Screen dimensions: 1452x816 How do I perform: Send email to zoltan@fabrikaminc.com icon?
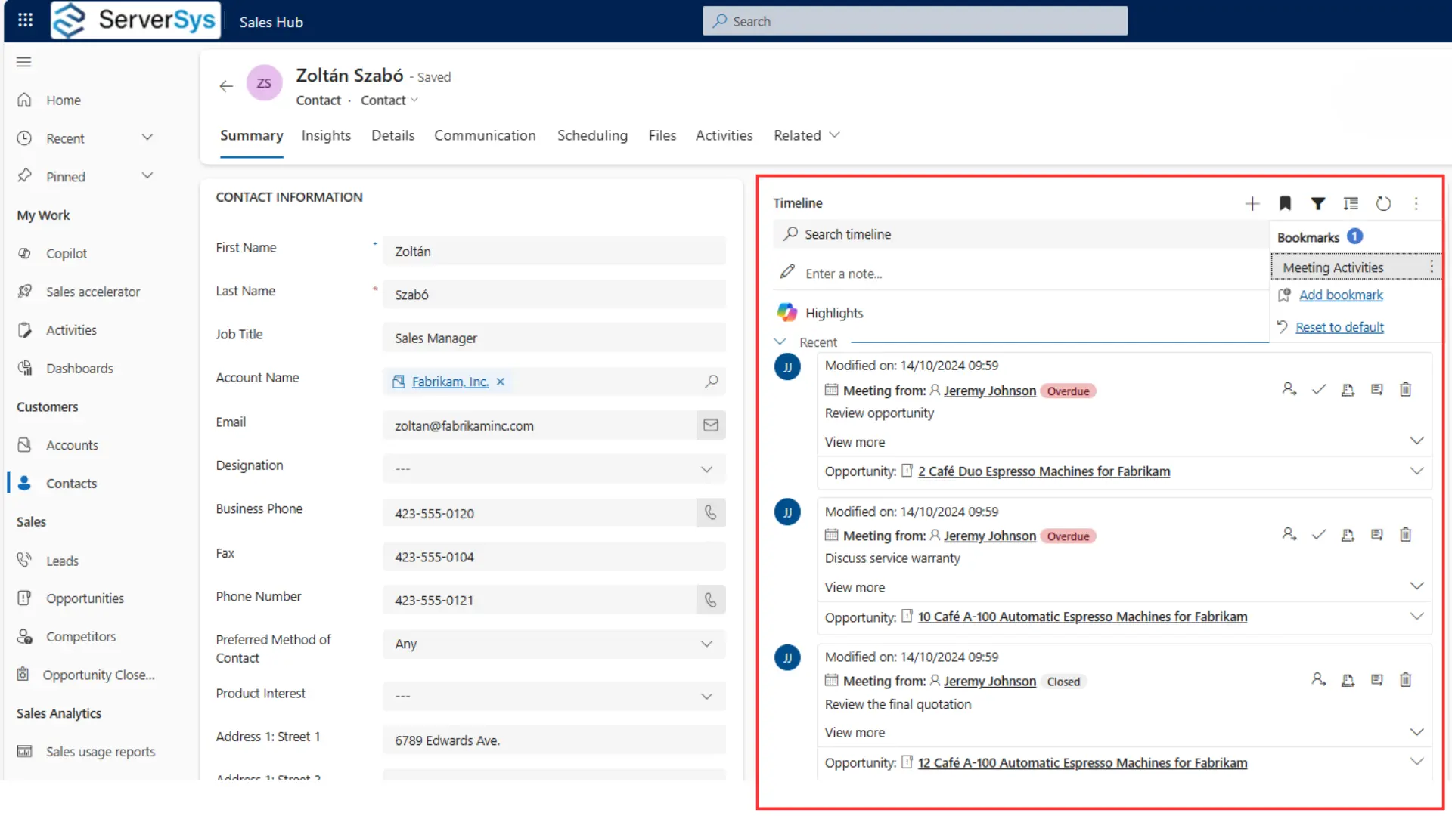click(x=711, y=425)
